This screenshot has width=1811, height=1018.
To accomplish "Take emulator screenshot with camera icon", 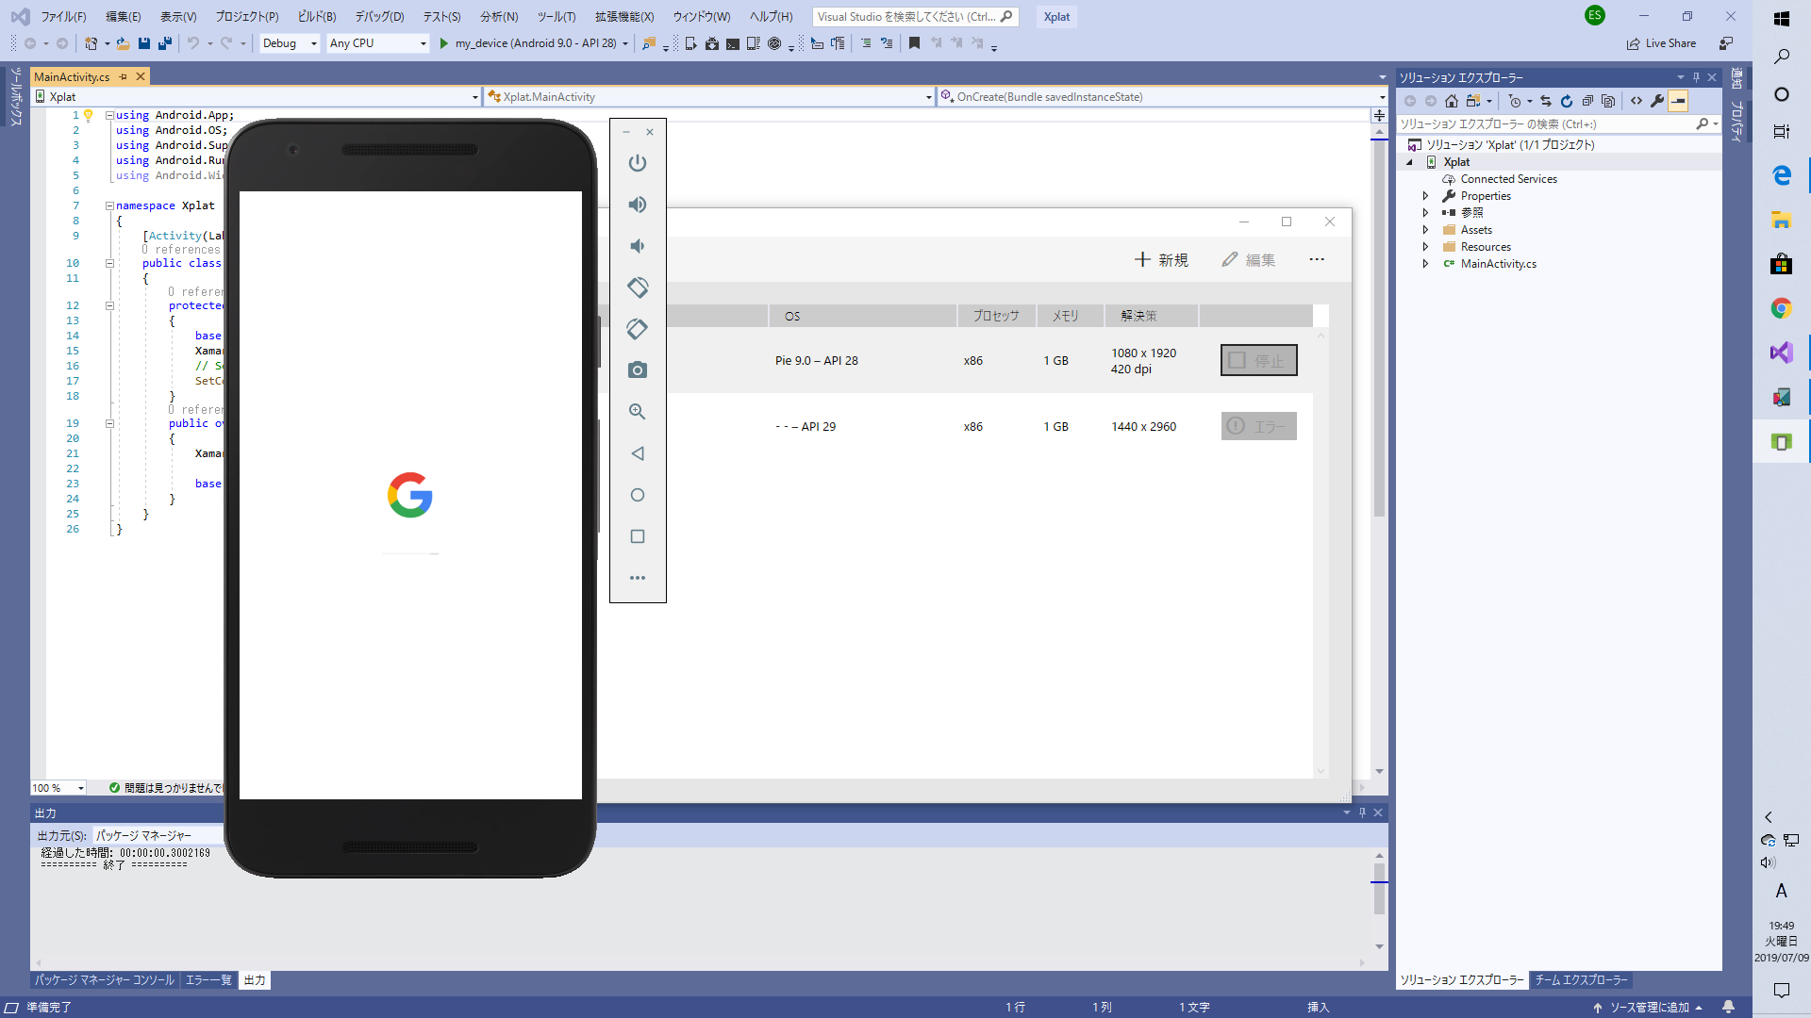I will pyautogui.click(x=638, y=370).
